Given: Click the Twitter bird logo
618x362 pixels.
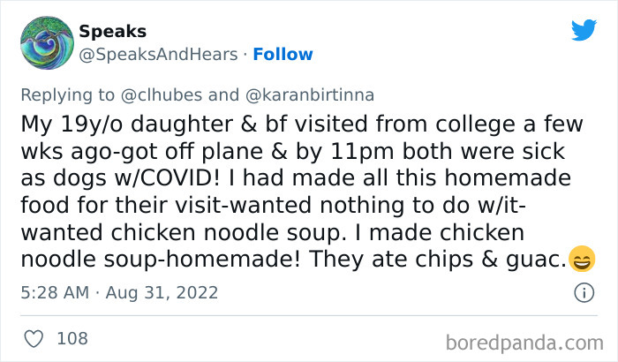Looking at the screenshot, I should 584,30.
